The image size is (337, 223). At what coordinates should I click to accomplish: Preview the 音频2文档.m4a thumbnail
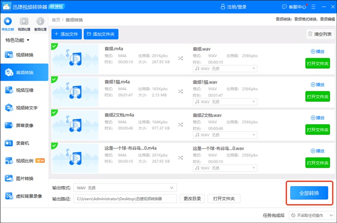tap(75, 125)
